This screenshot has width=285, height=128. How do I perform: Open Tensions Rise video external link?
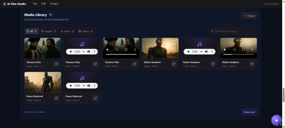coord(134,64)
